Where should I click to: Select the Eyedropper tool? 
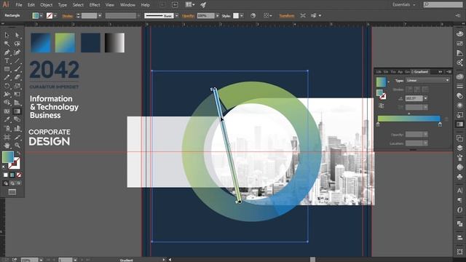click(x=7, y=119)
